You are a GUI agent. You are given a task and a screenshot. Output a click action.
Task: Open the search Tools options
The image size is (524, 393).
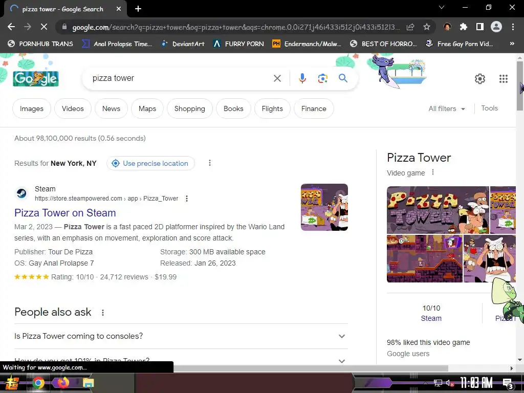pyautogui.click(x=489, y=108)
